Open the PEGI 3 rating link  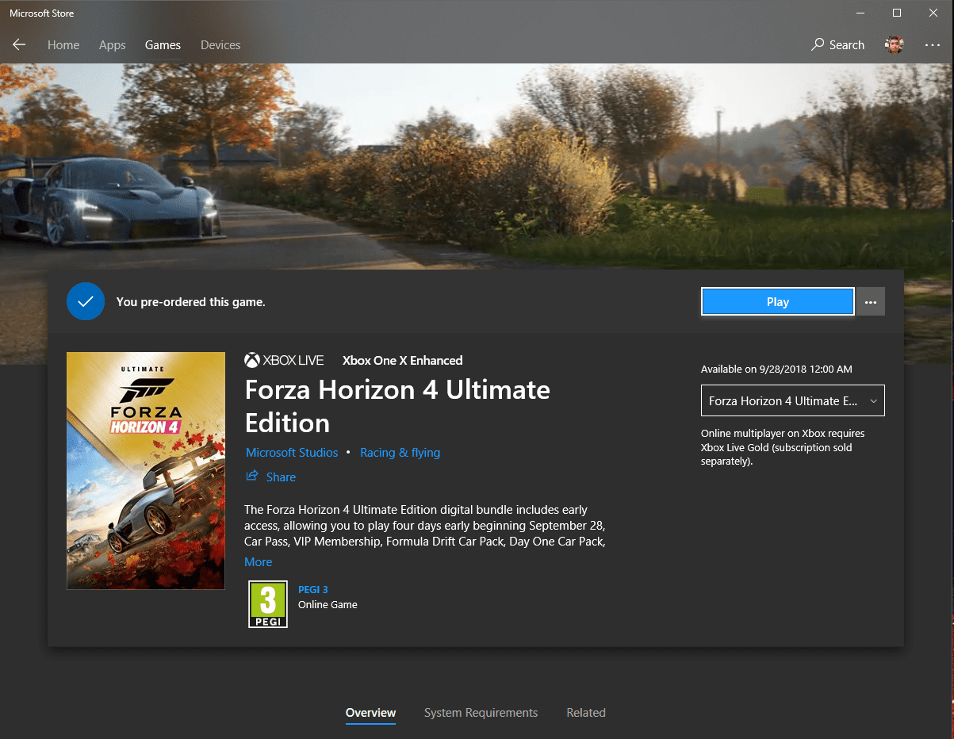(x=313, y=589)
